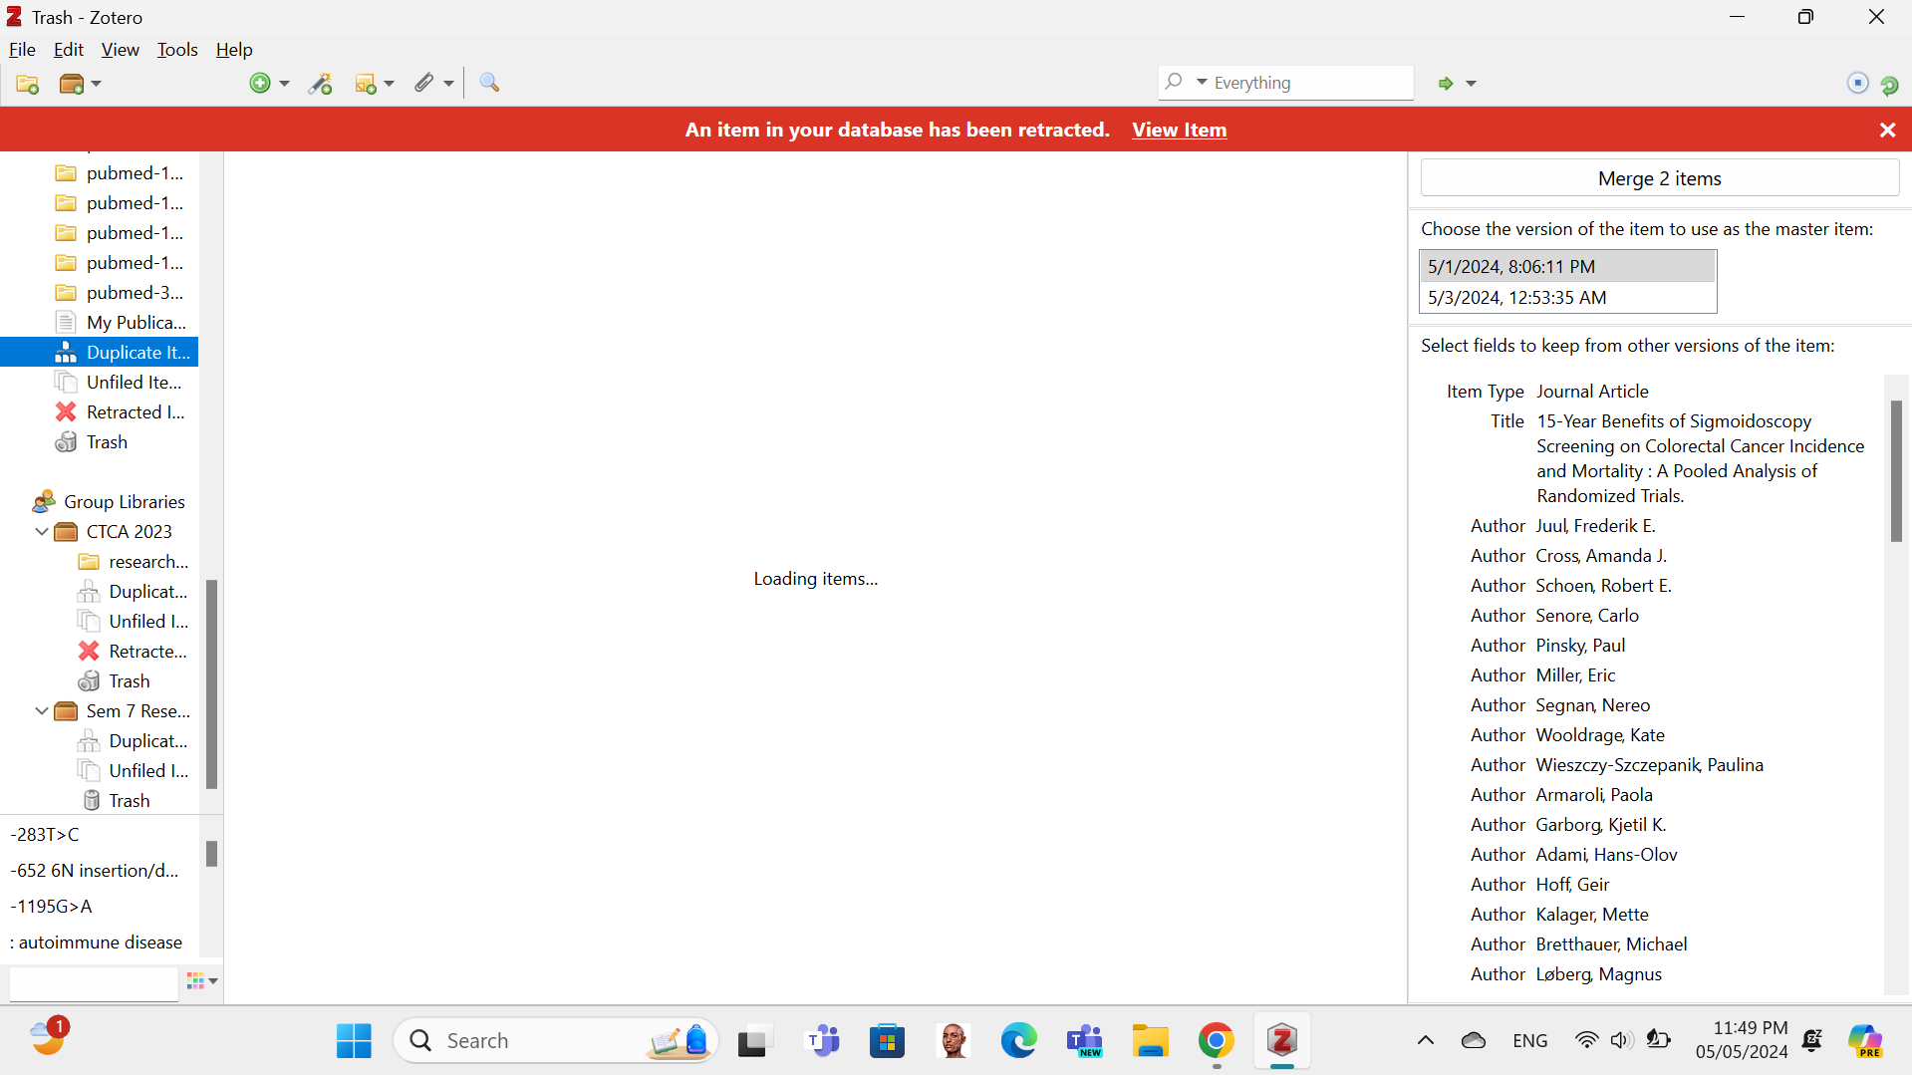Open Google Chrome from the taskbar
The height and width of the screenshot is (1075, 1912).
[x=1216, y=1040]
